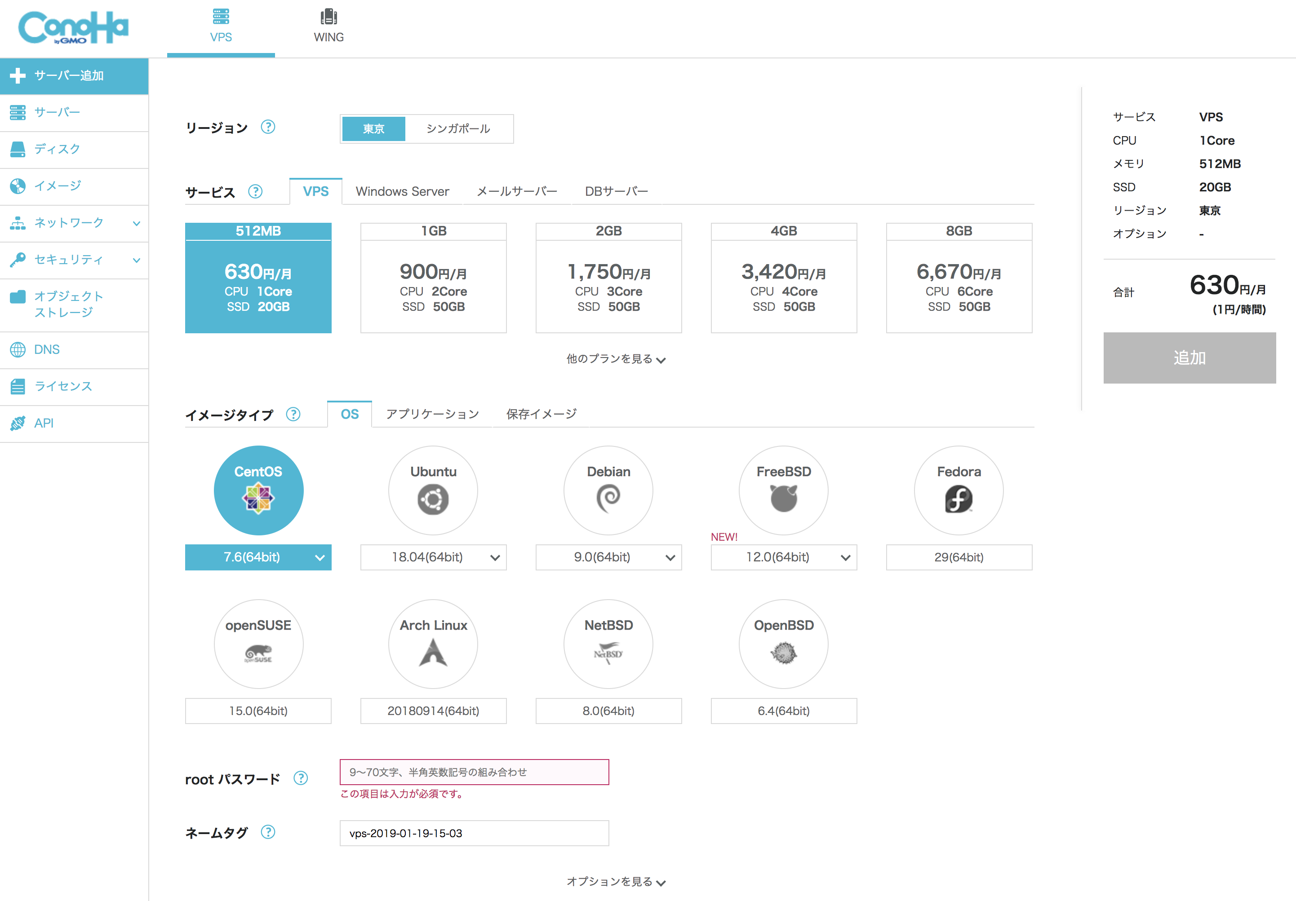Click the セキュリティ key icon
The image size is (1296, 901).
point(18,260)
